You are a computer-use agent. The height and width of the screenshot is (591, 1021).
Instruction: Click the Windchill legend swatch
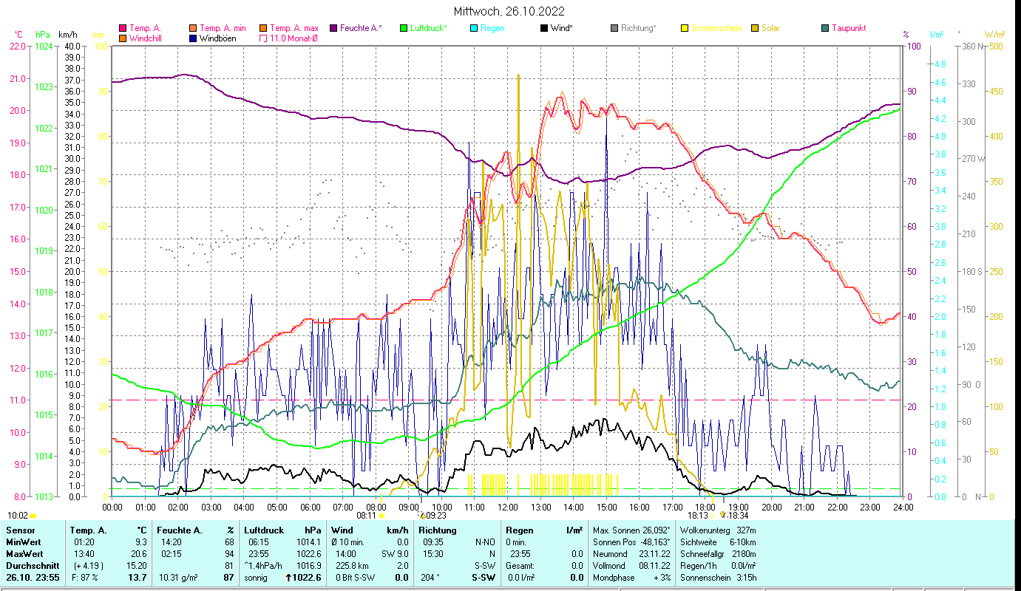pos(123,38)
